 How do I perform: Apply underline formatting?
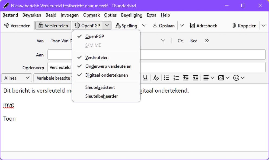(145, 78)
